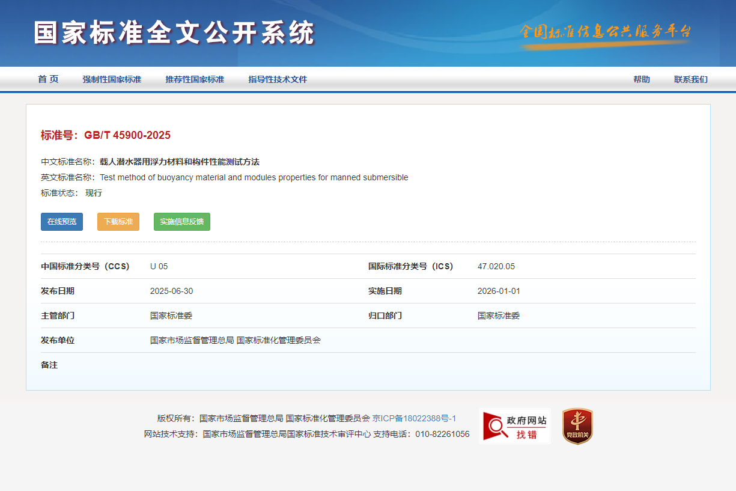Click the 实施日期 value 2026-01-01
The height and width of the screenshot is (491, 736).
(499, 291)
